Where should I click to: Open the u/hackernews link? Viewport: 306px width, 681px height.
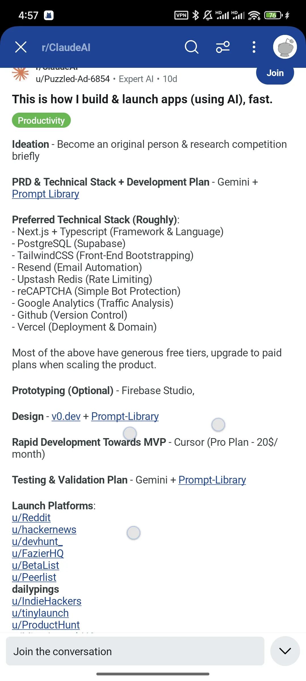pyautogui.click(x=44, y=529)
